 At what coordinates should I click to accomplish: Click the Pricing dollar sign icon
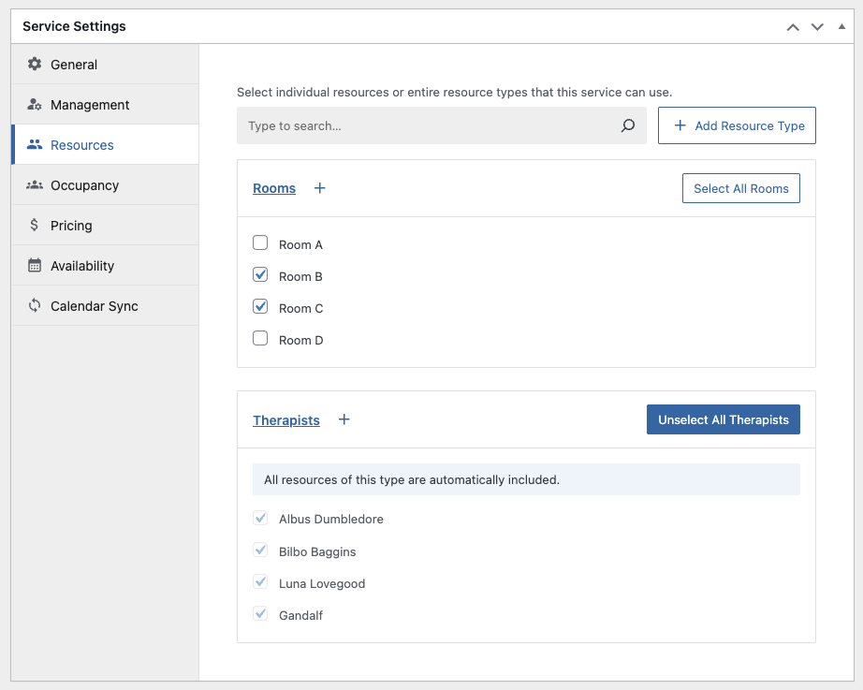click(35, 226)
